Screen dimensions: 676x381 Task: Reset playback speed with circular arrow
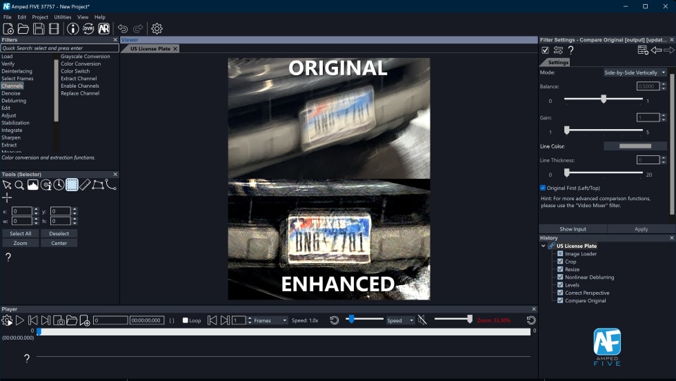(335, 320)
